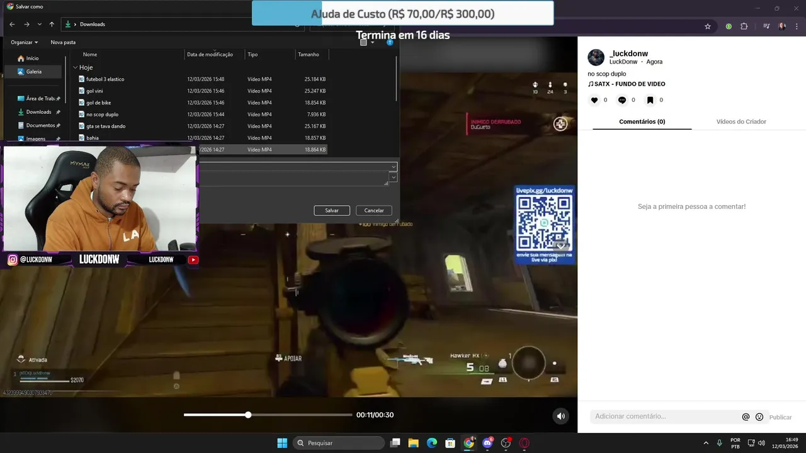The height and width of the screenshot is (453, 806).
Task: Switch to Vídeos do Criador tab
Action: coord(741,121)
